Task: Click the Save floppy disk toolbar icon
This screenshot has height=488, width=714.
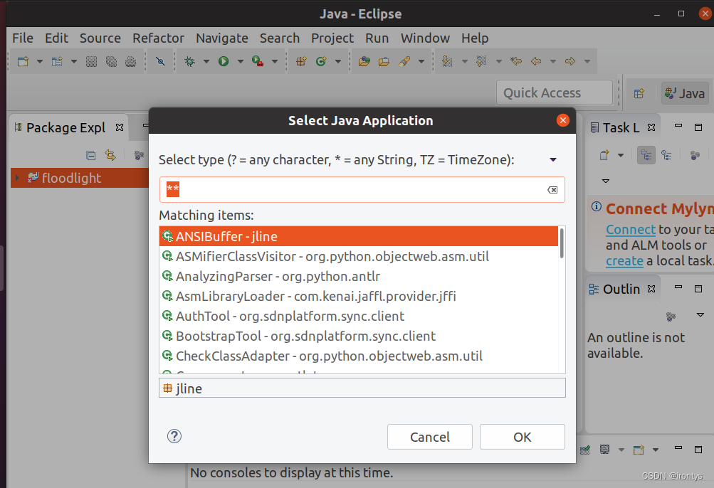Action: [x=92, y=61]
